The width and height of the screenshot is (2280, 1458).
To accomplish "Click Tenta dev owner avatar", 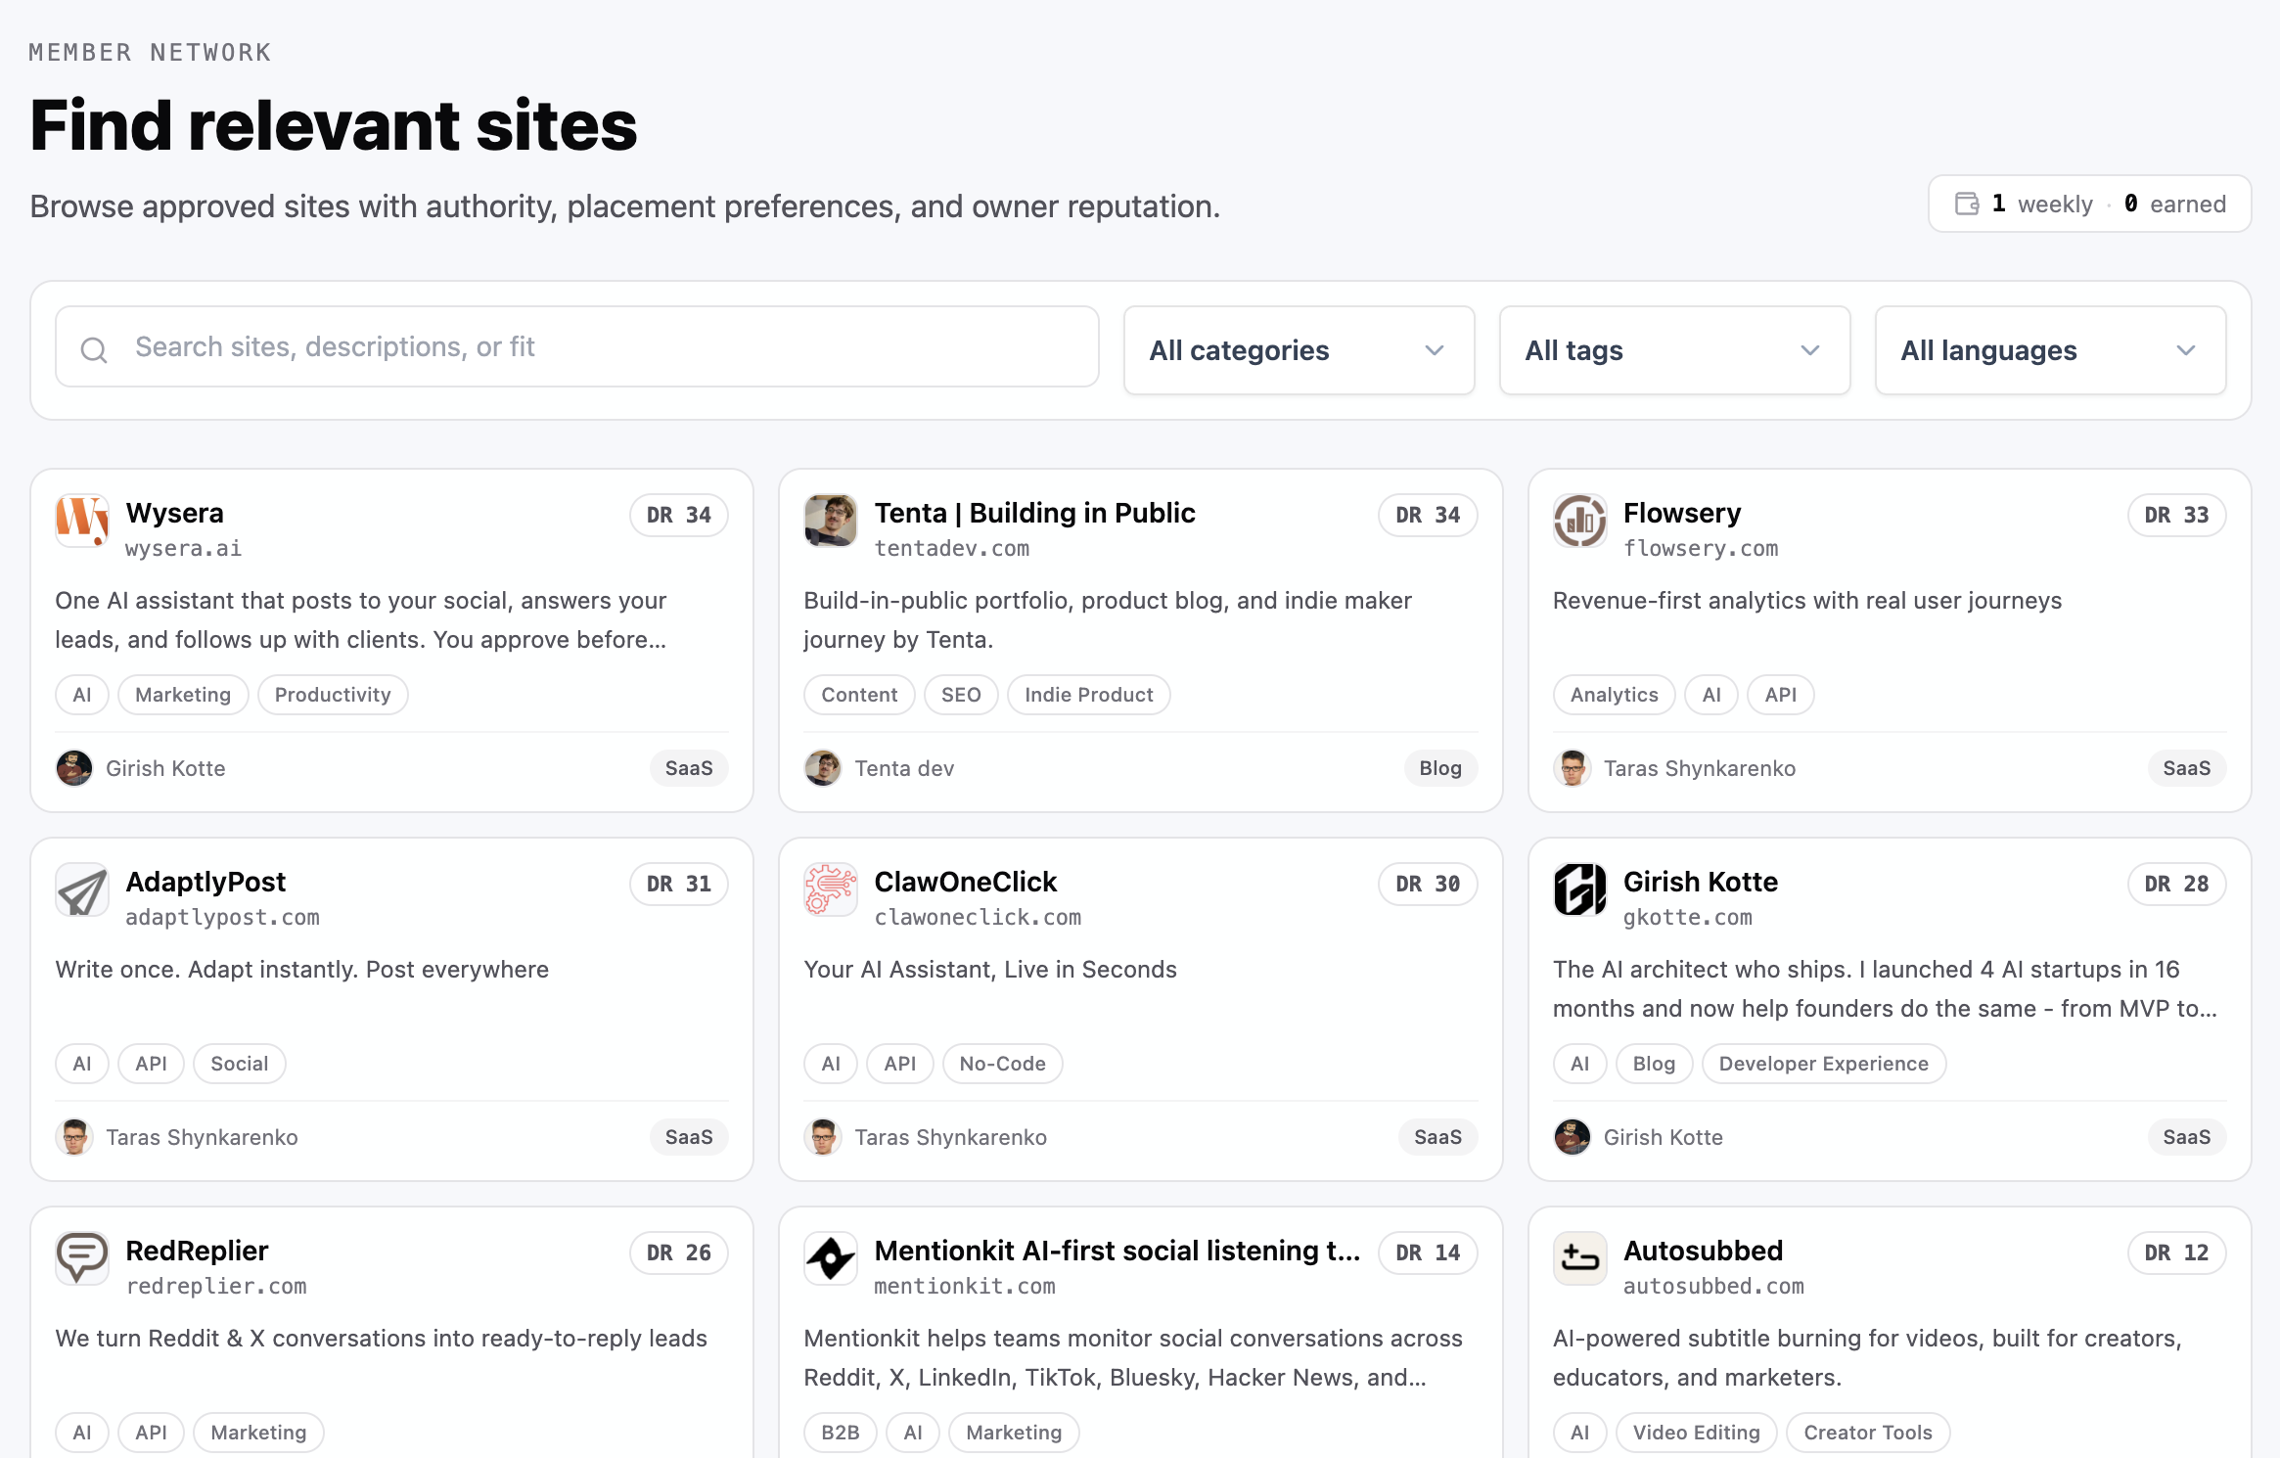I will tap(823, 768).
